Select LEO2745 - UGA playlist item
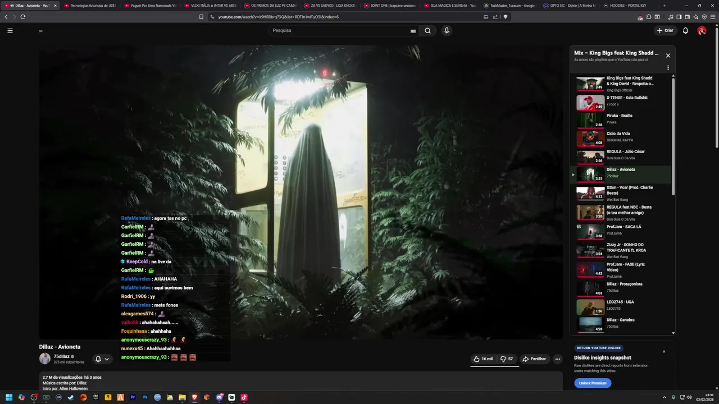Image resolution: width=719 pixels, height=404 pixels. 624,306
